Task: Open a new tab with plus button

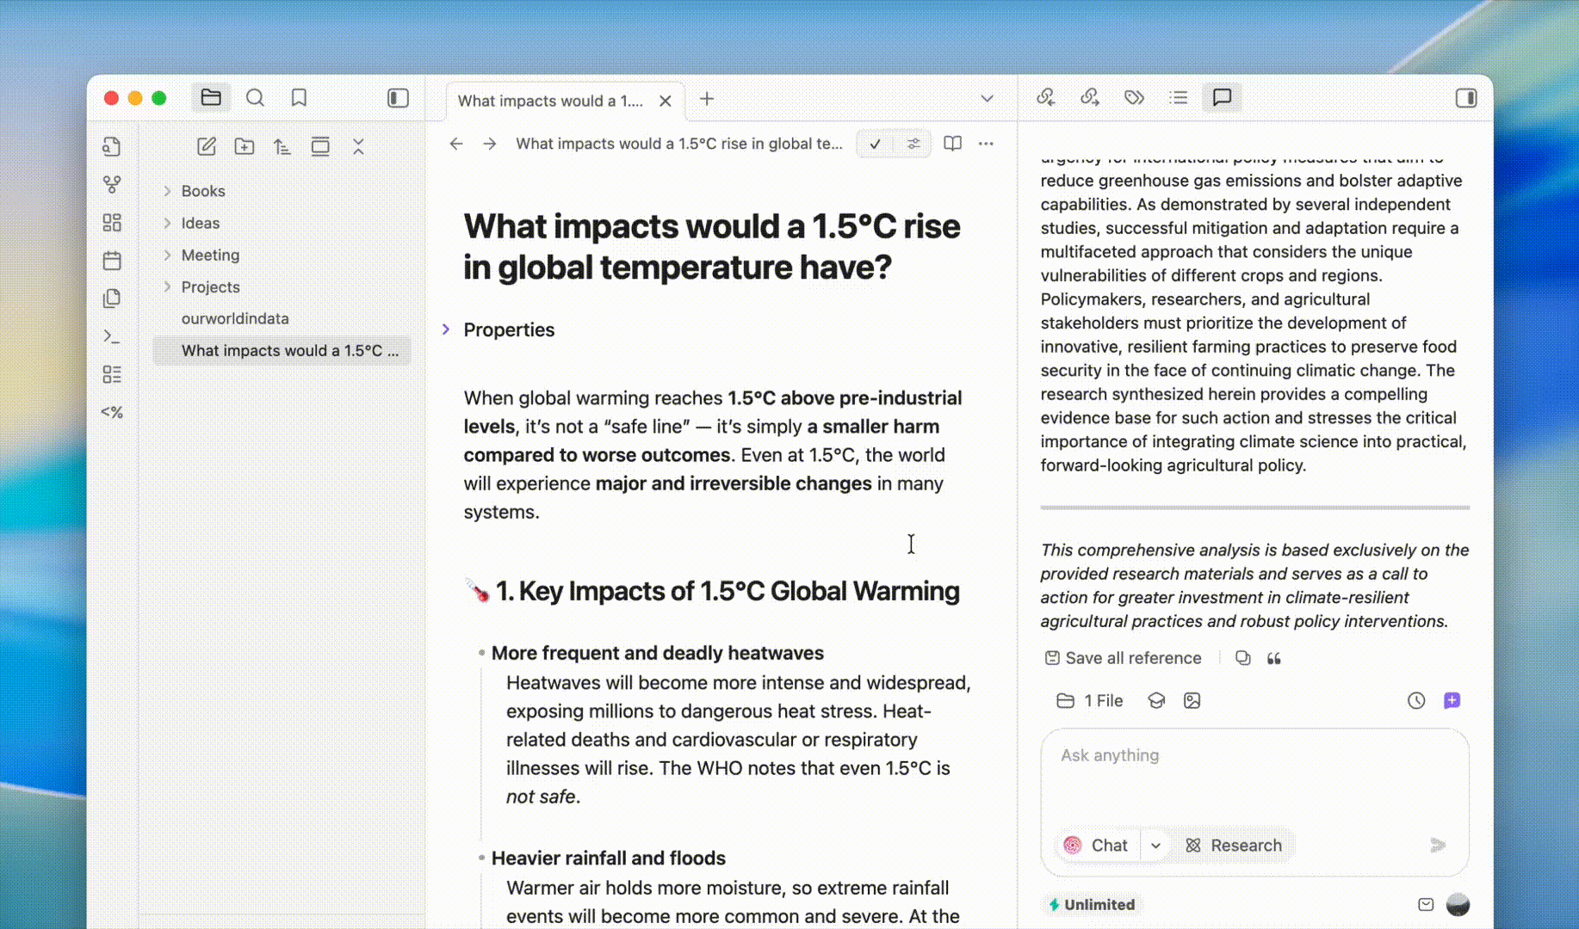Action: [x=707, y=99]
